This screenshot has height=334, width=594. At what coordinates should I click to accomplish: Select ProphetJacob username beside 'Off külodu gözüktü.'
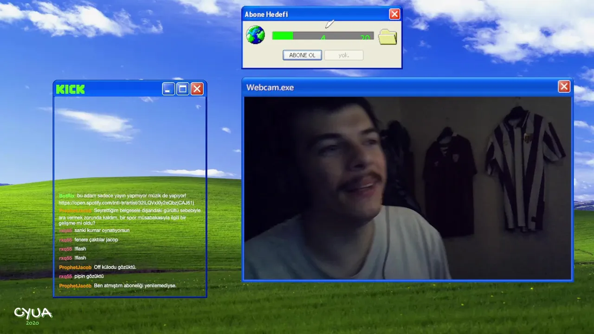tap(75, 267)
